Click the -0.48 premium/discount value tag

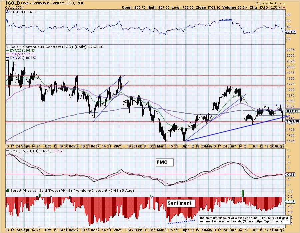pyautogui.click(x=291, y=202)
